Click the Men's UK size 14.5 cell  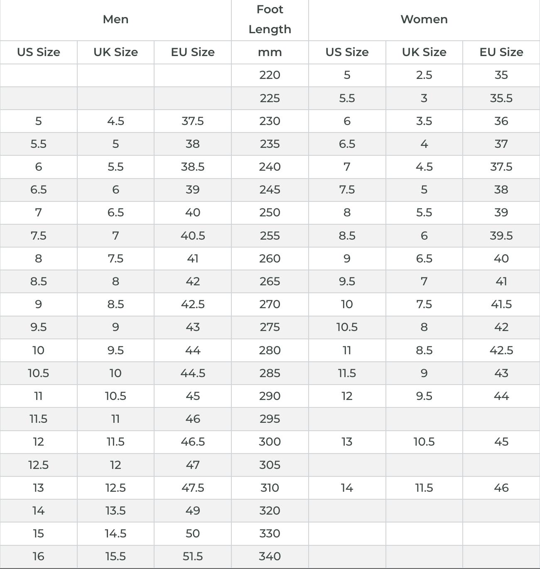coord(115,534)
